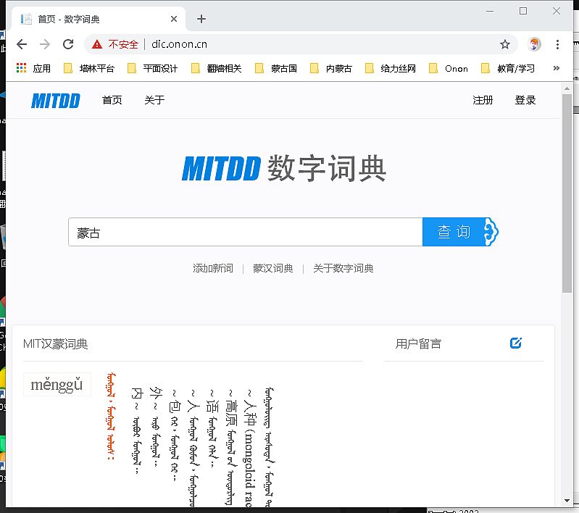
Task: Click the red insecure warning triangle
Action: coord(97,44)
